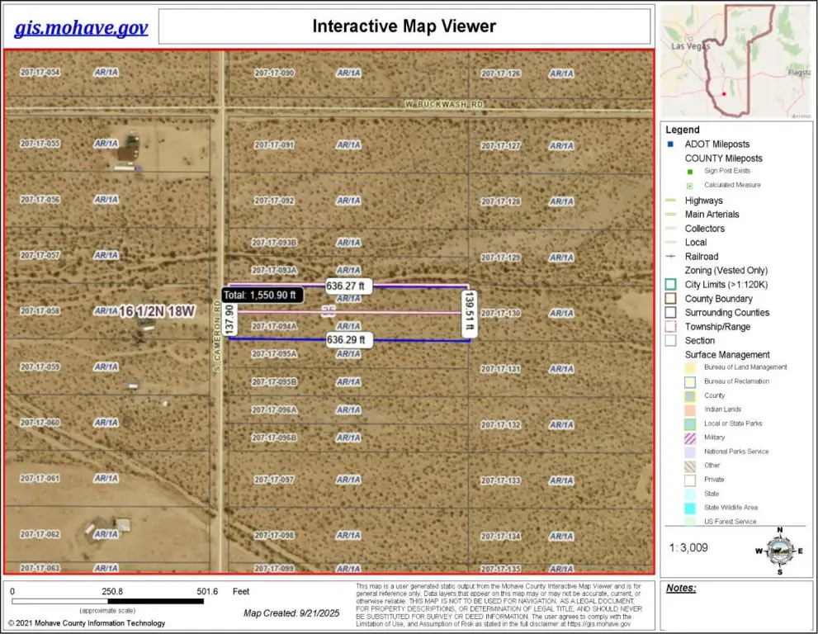The width and height of the screenshot is (818, 634).
Task: Click the ADOT Mileposts blue square symbol
Action: 669,144
